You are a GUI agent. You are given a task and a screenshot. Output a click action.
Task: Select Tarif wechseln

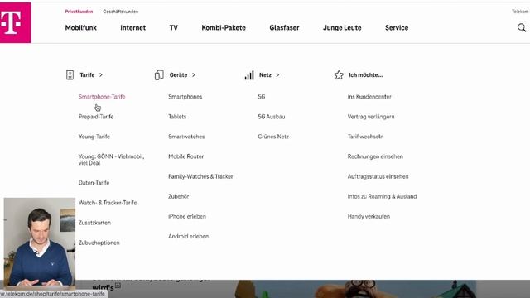pos(365,137)
